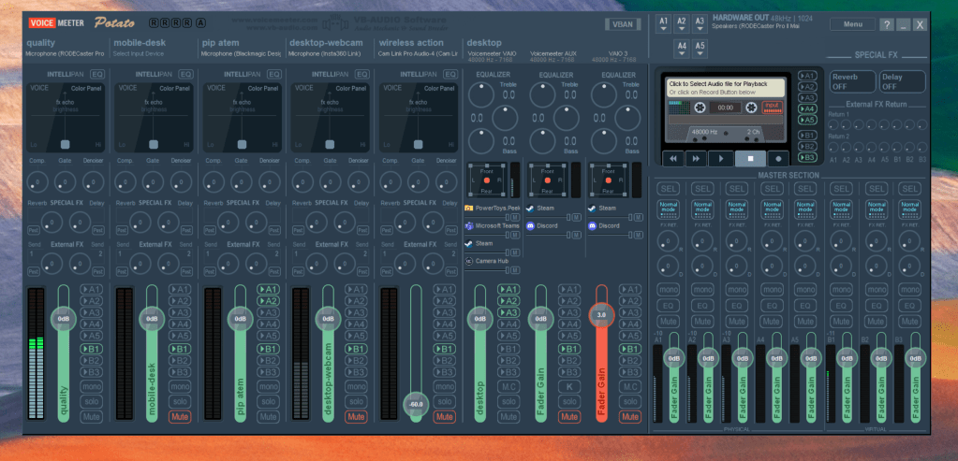Click the Voicemeeter AUX Bass knob
Screen dimensions: 958x461
(x=542, y=141)
